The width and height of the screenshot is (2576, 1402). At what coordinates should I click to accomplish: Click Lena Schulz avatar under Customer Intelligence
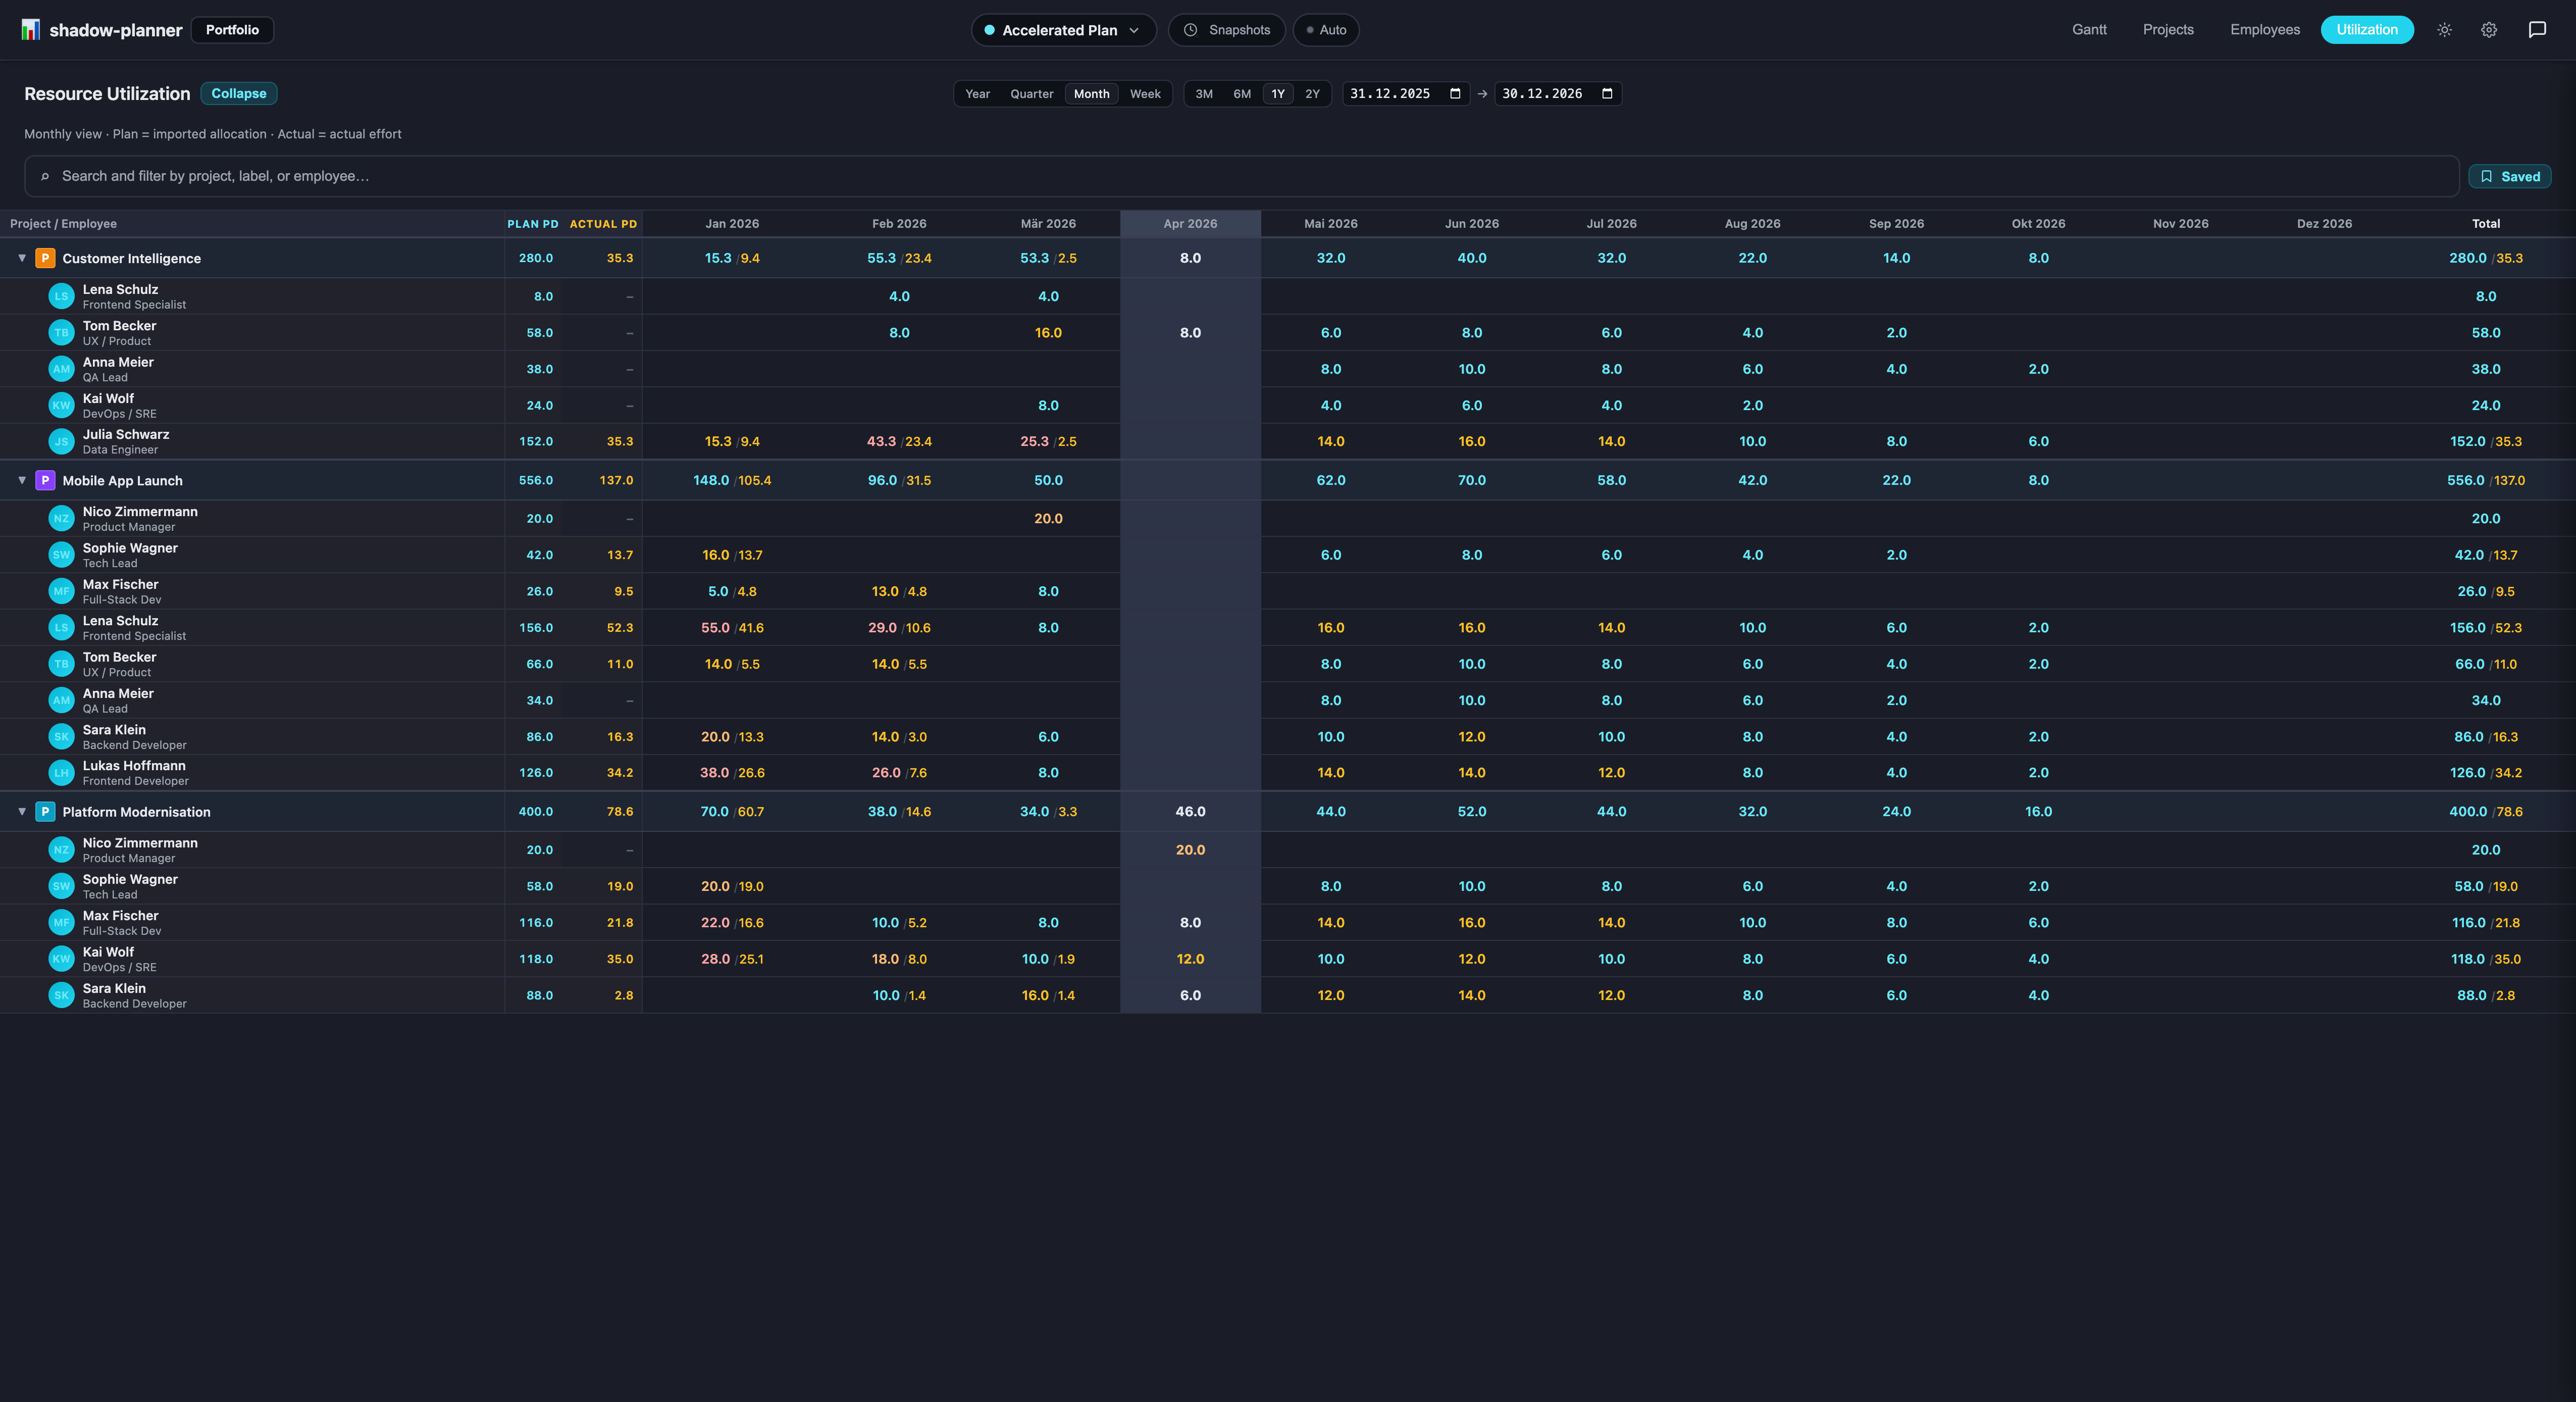pyautogui.click(x=62, y=296)
